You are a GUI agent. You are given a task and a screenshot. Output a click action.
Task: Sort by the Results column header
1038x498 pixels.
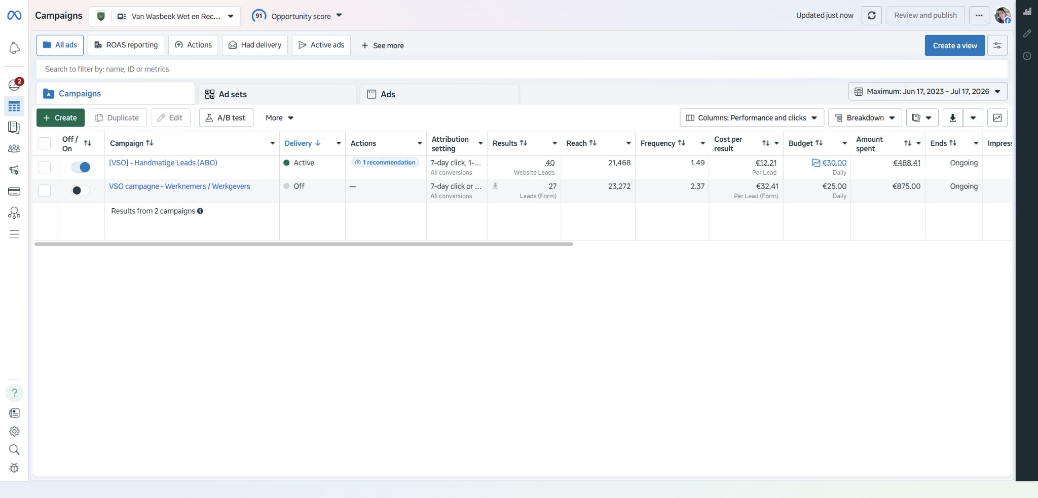(x=510, y=143)
